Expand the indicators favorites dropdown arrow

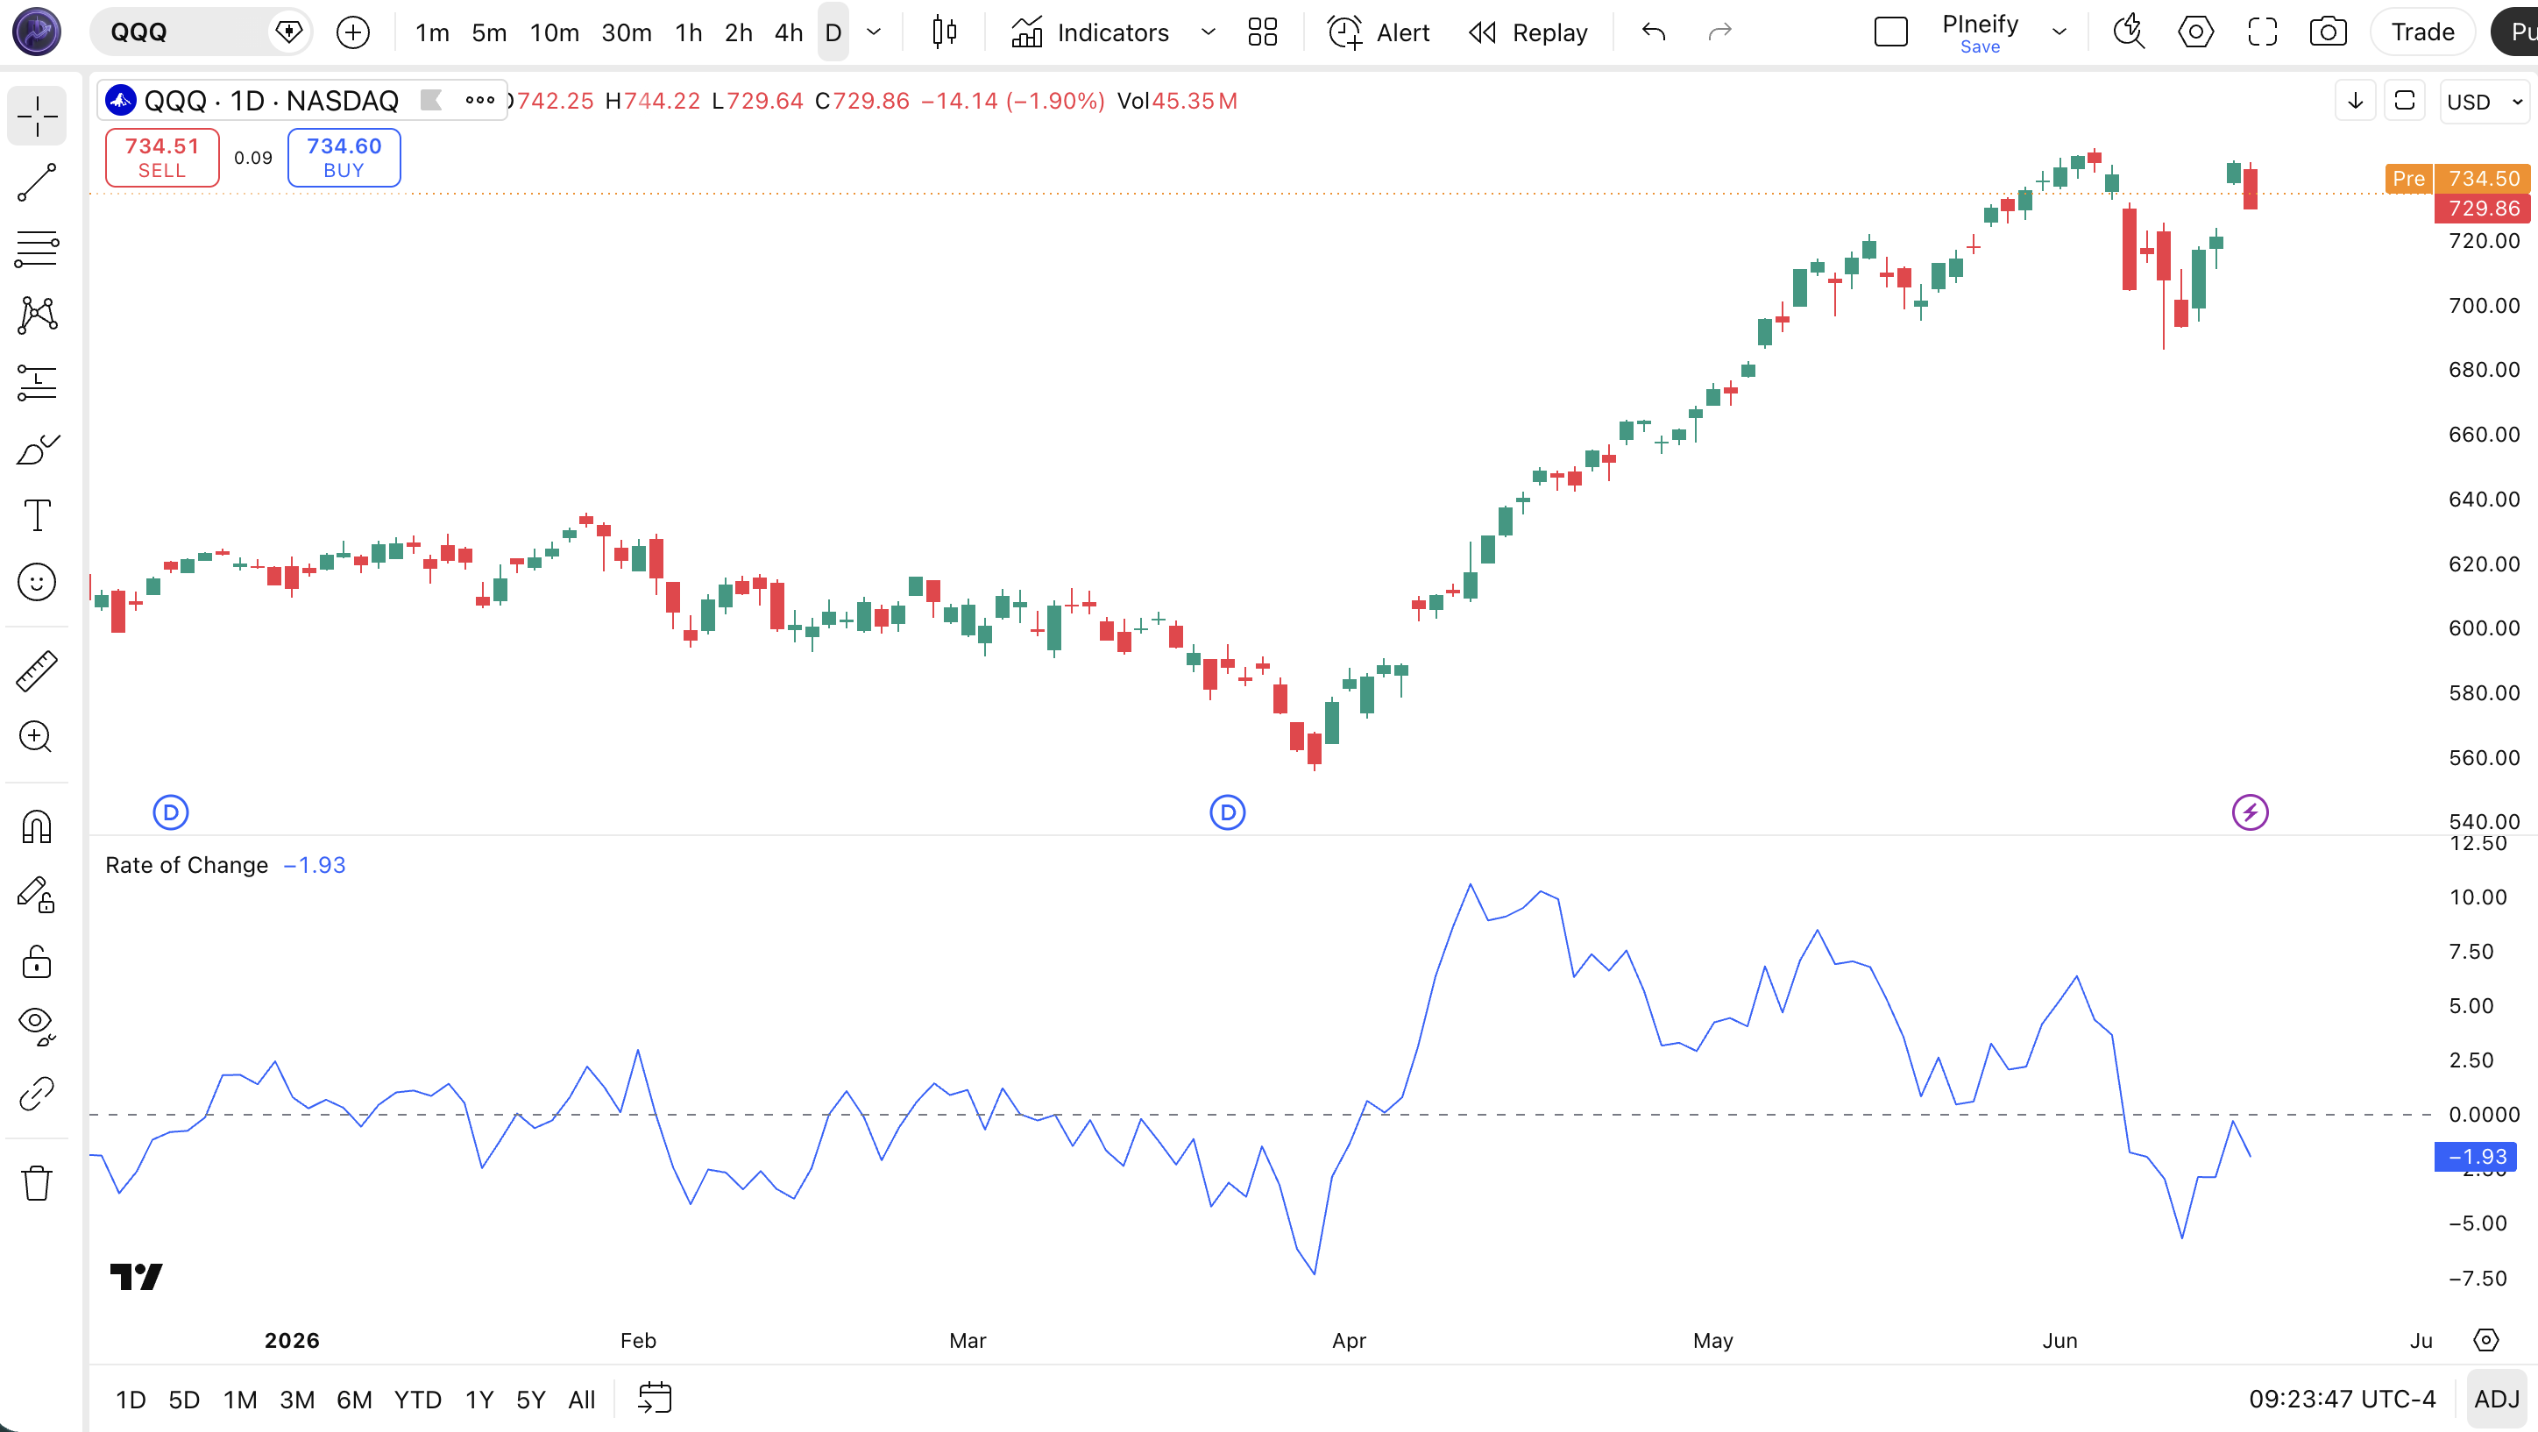pyautogui.click(x=1208, y=32)
